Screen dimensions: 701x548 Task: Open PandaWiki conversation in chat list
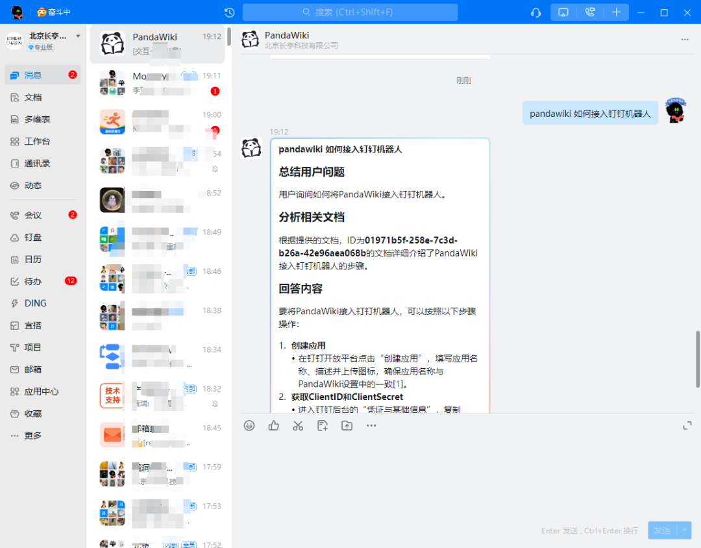[157, 44]
